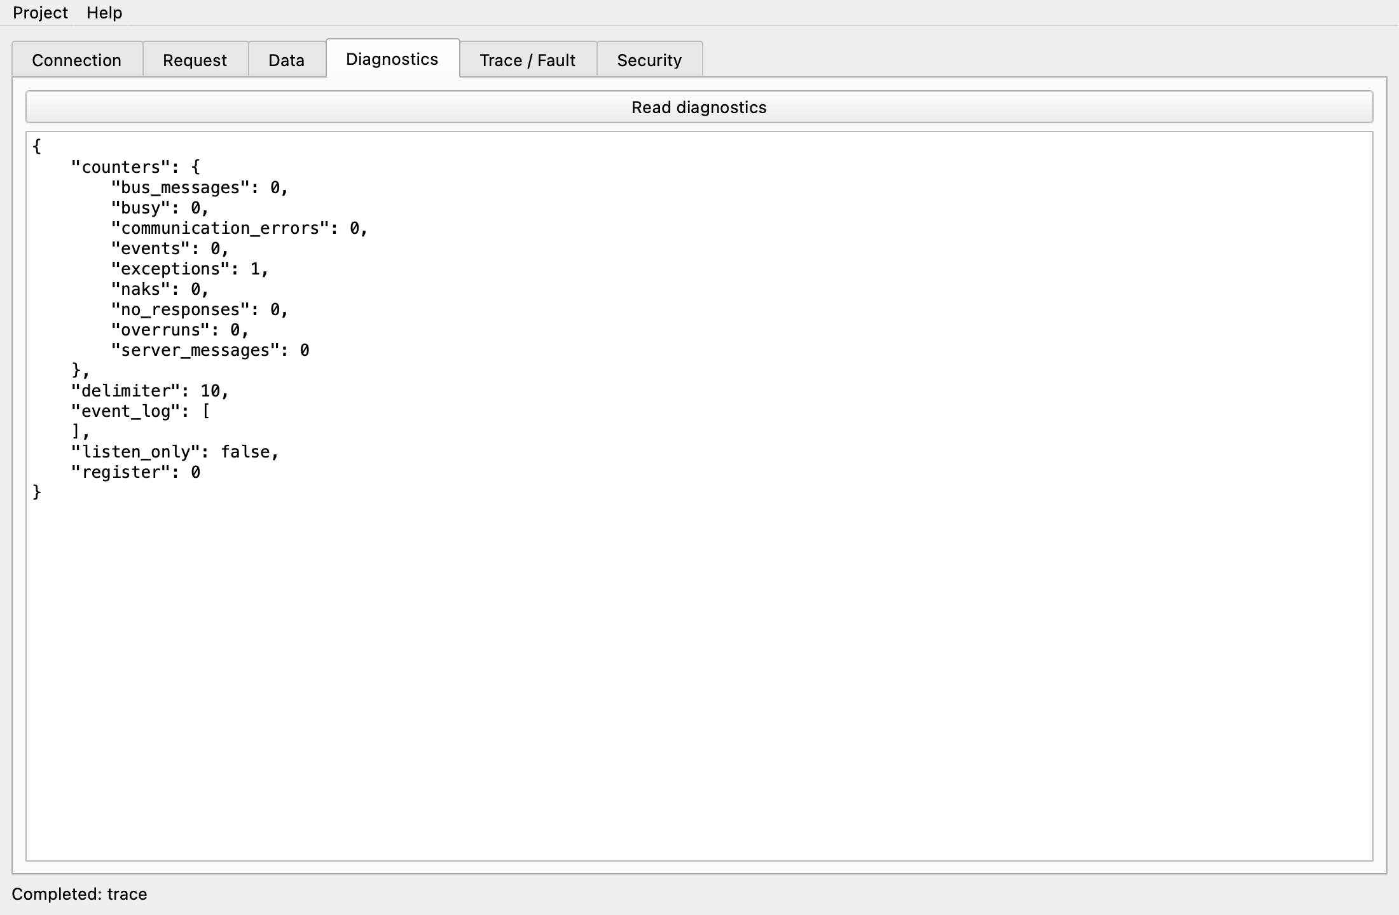
Task: Open the Project menu
Action: tap(40, 13)
